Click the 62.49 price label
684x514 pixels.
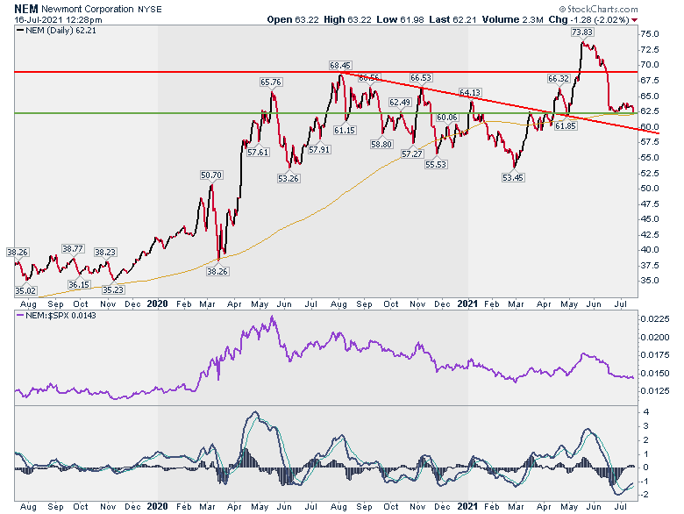coord(400,102)
